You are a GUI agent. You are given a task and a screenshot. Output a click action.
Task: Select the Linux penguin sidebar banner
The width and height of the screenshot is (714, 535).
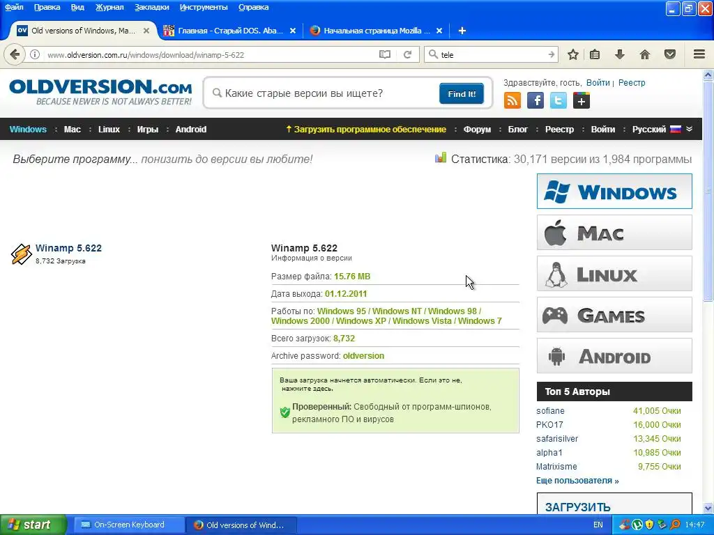click(x=614, y=273)
